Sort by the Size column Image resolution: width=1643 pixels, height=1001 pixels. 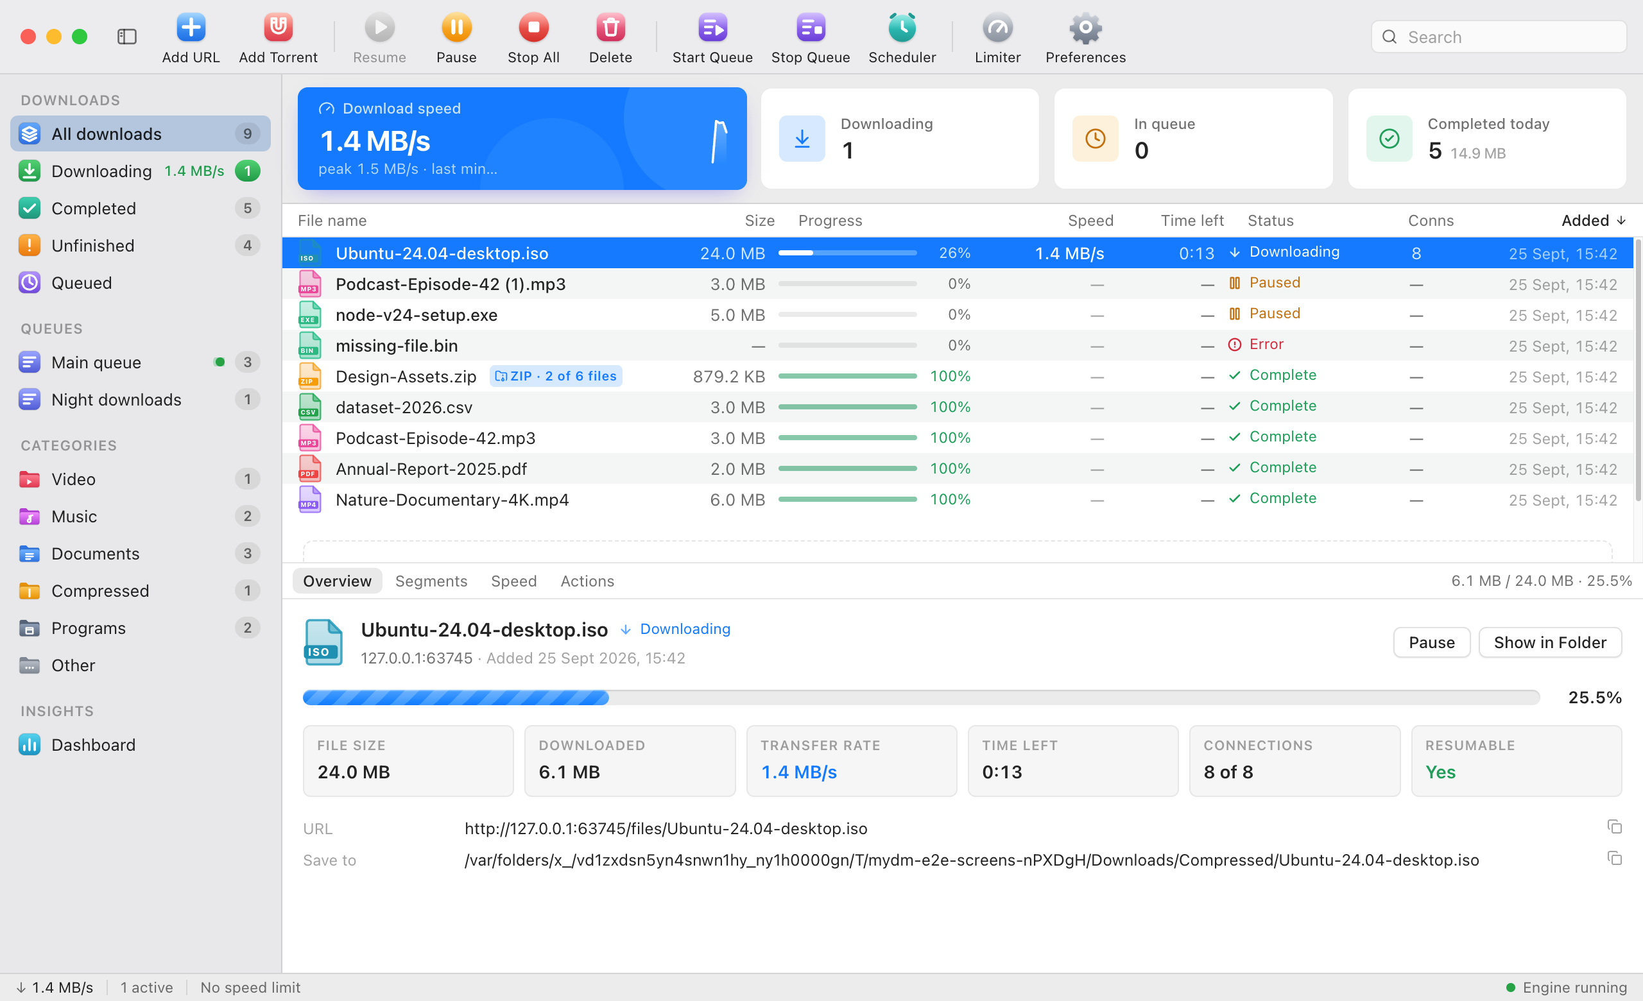(x=759, y=221)
